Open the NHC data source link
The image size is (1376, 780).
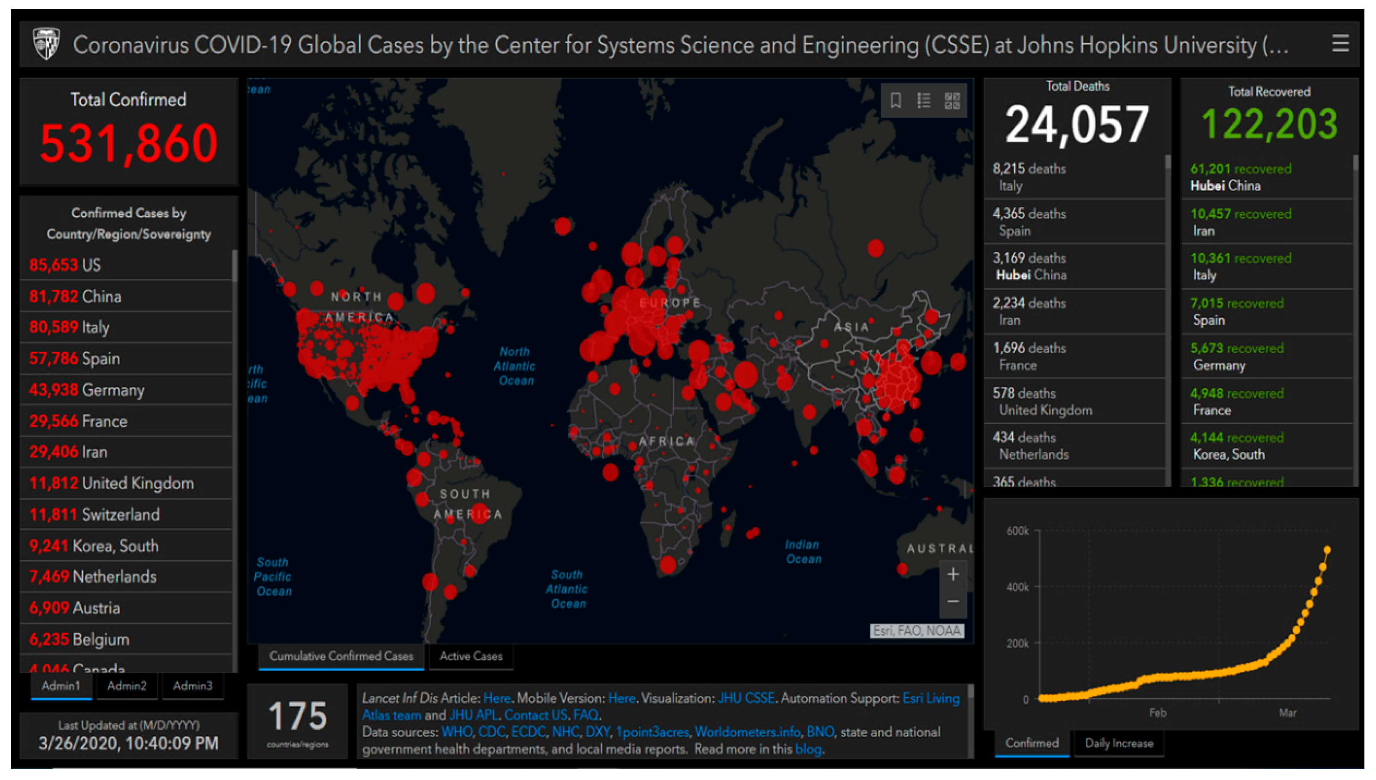pos(565,732)
